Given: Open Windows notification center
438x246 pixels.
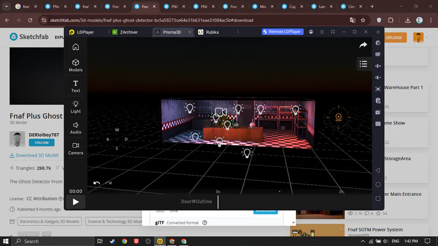Looking at the screenshot, I should click(427, 241).
